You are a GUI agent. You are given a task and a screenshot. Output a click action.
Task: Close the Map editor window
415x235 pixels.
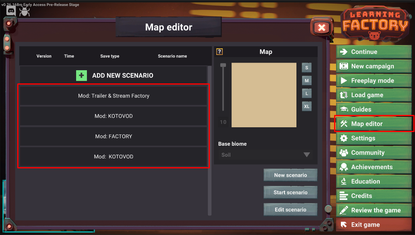322,28
